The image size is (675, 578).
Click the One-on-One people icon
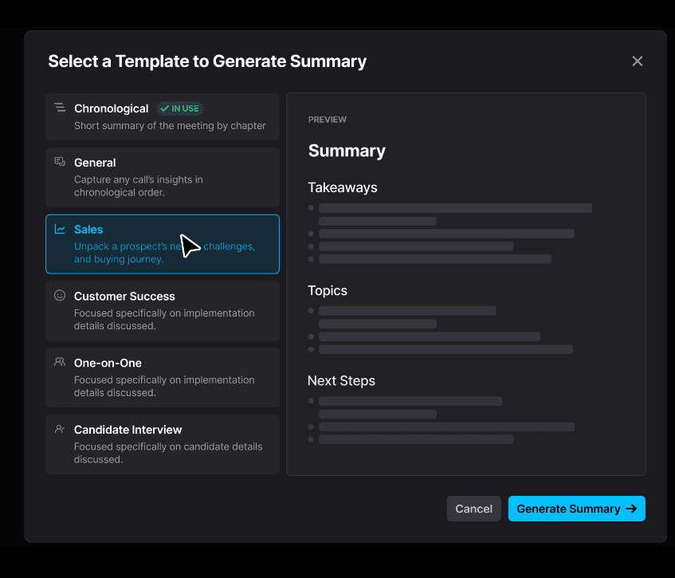(x=60, y=362)
